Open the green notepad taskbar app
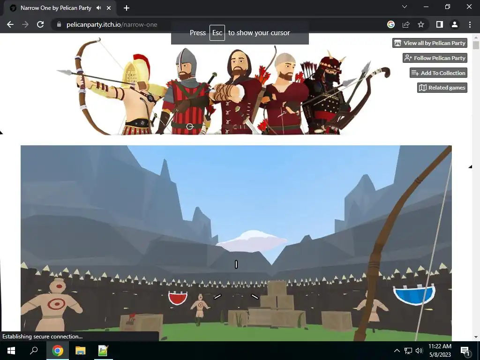Image resolution: width=480 pixels, height=360 pixels. point(103,351)
